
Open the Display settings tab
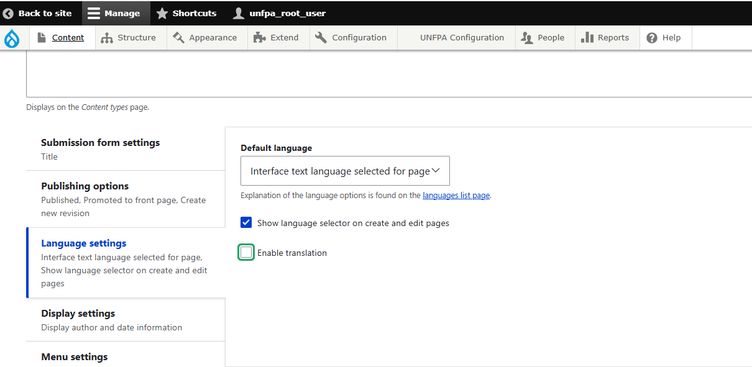[x=78, y=313]
